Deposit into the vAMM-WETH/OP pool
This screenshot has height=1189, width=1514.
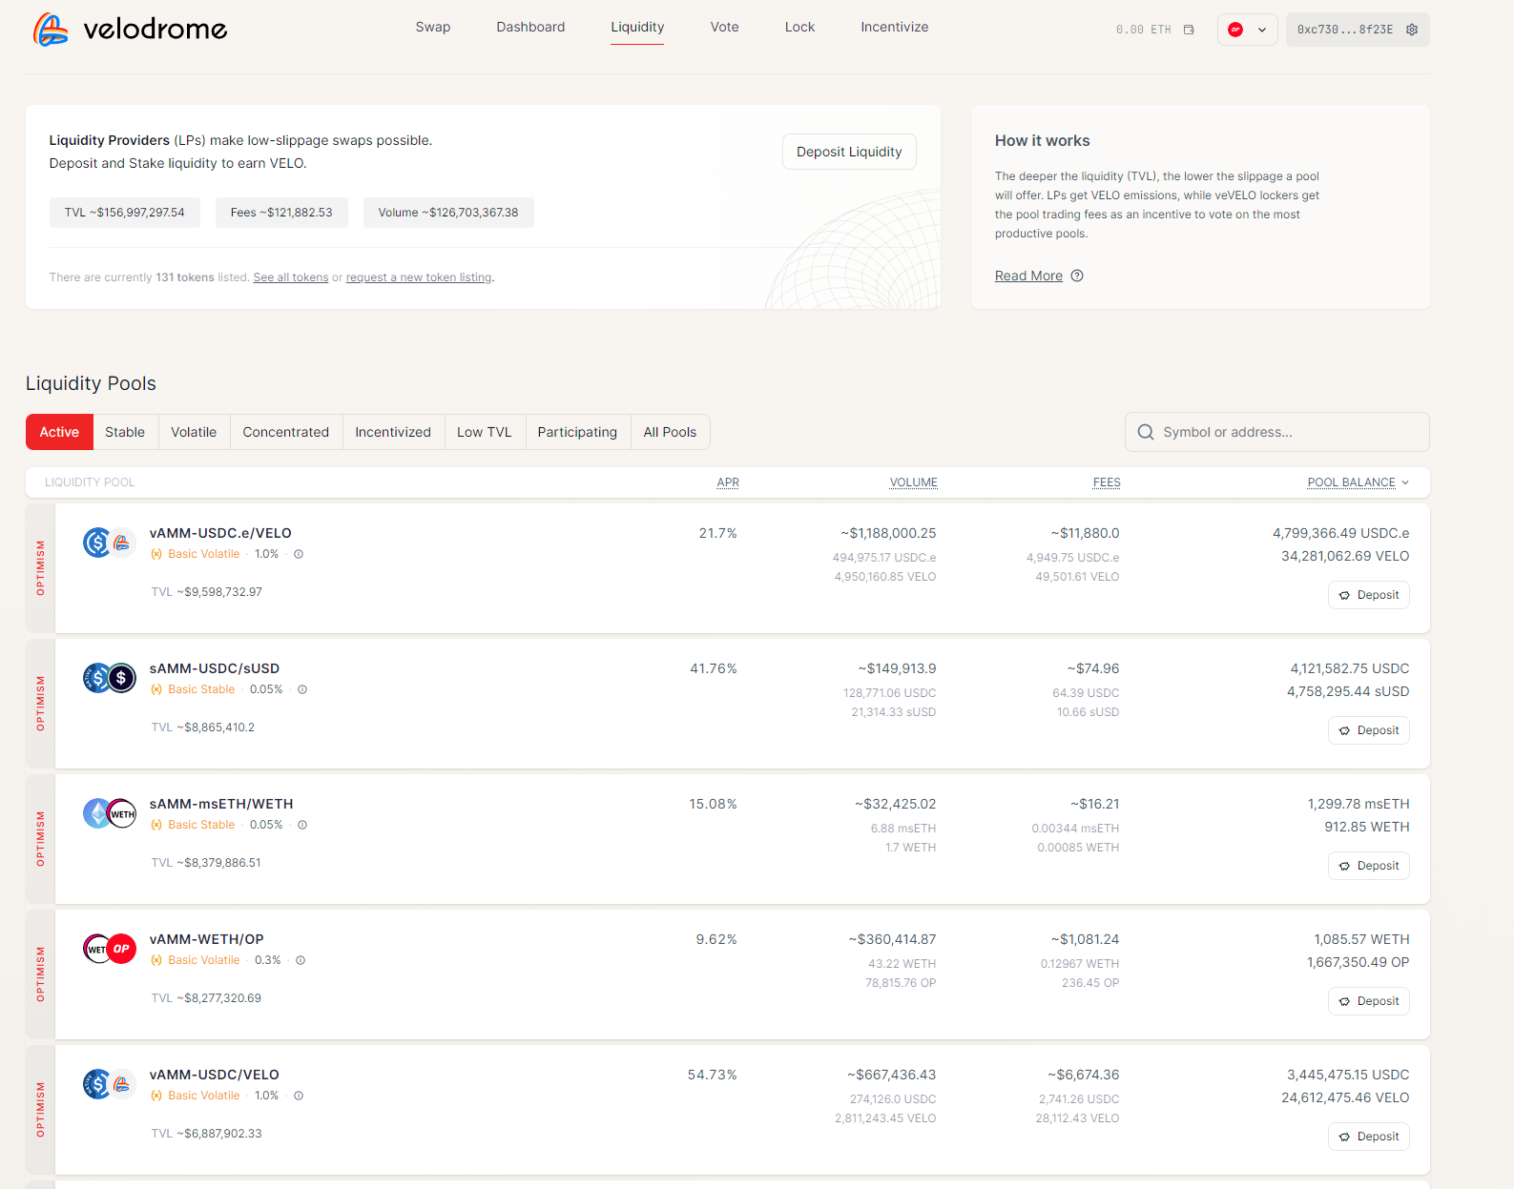tap(1369, 1001)
